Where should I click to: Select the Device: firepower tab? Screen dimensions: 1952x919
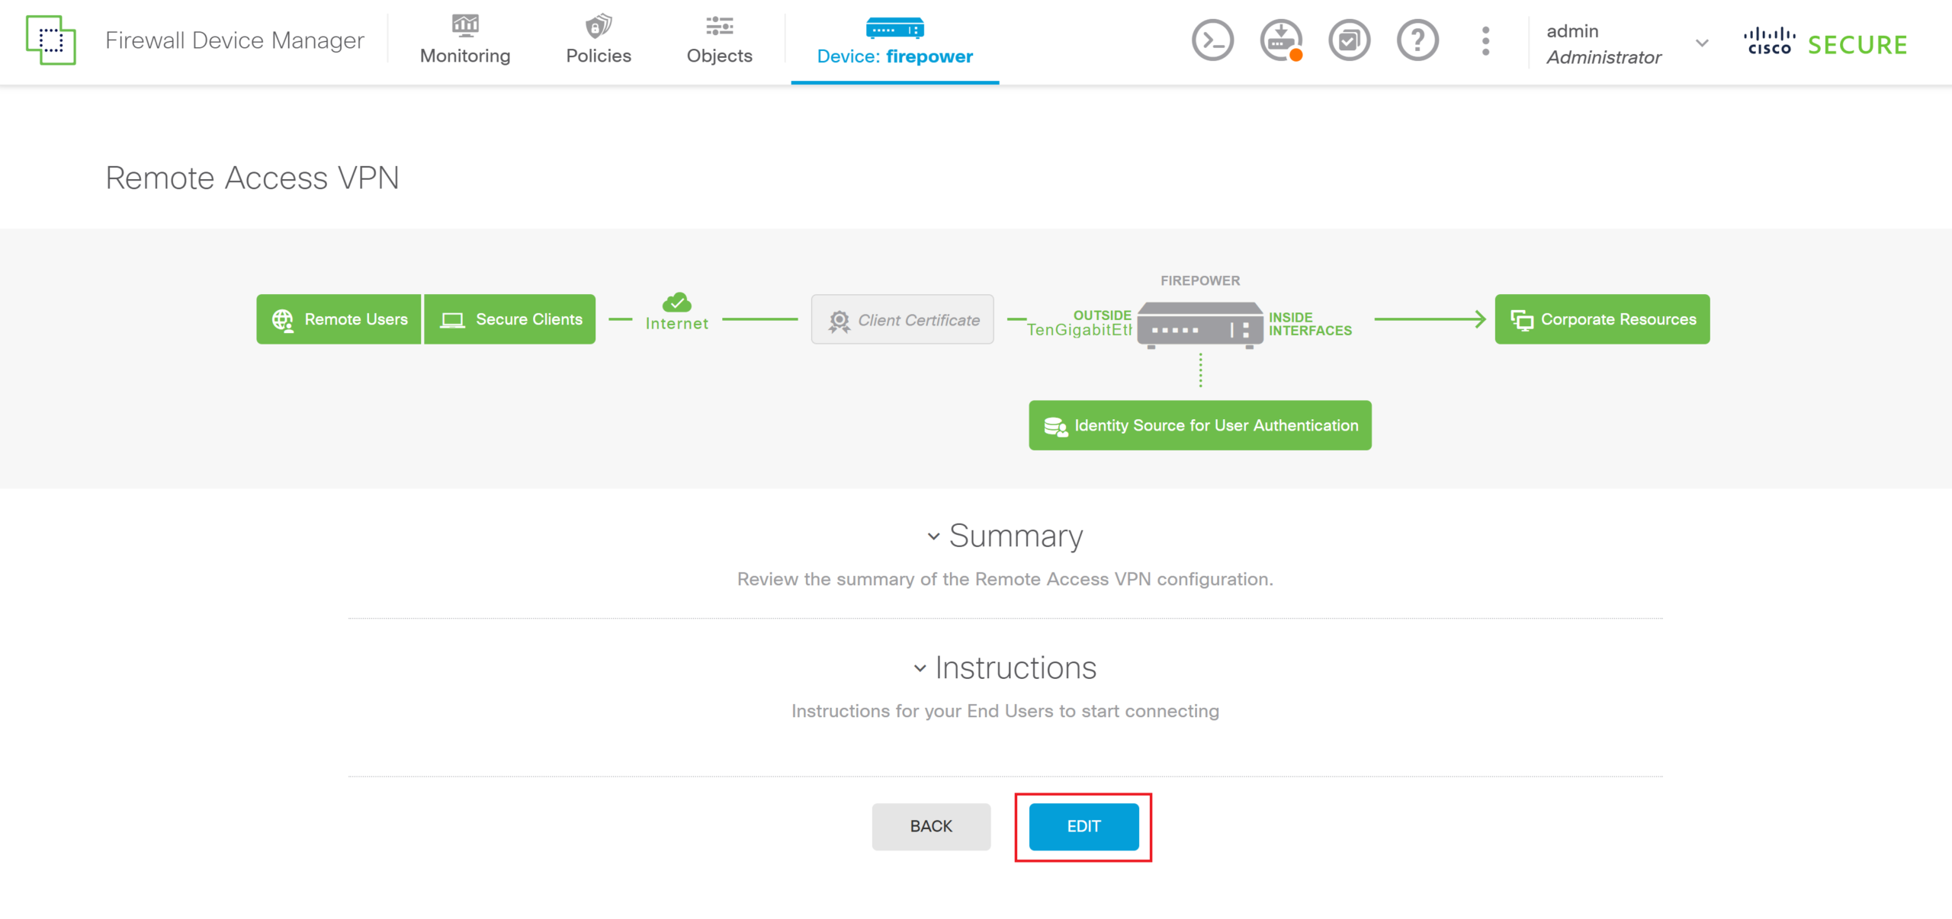[x=894, y=41]
